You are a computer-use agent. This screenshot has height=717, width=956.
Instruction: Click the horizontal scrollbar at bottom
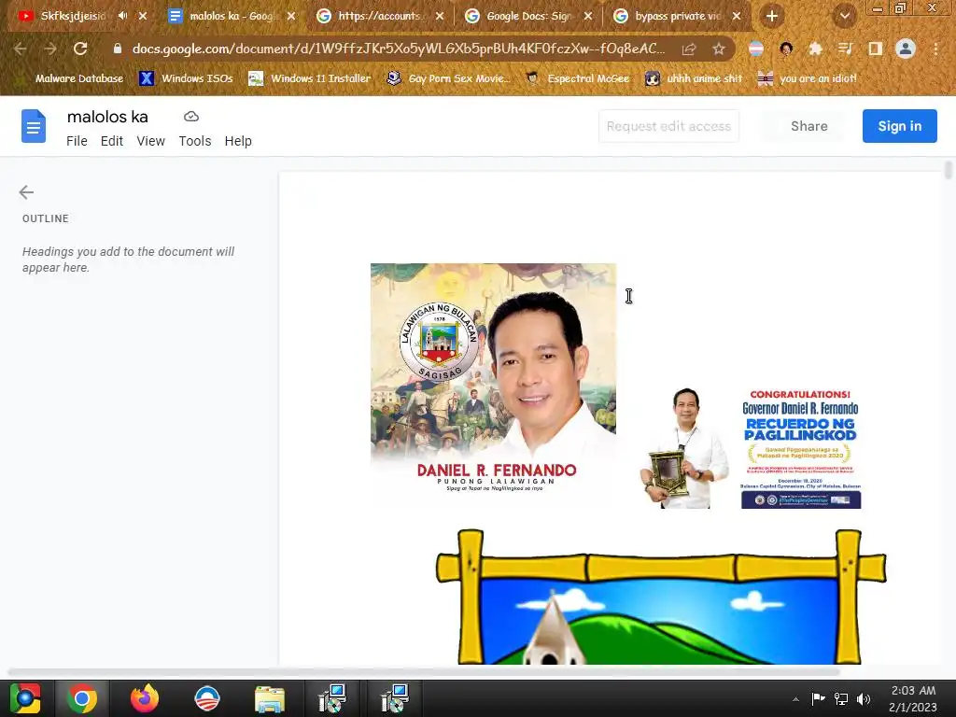tap(424, 672)
